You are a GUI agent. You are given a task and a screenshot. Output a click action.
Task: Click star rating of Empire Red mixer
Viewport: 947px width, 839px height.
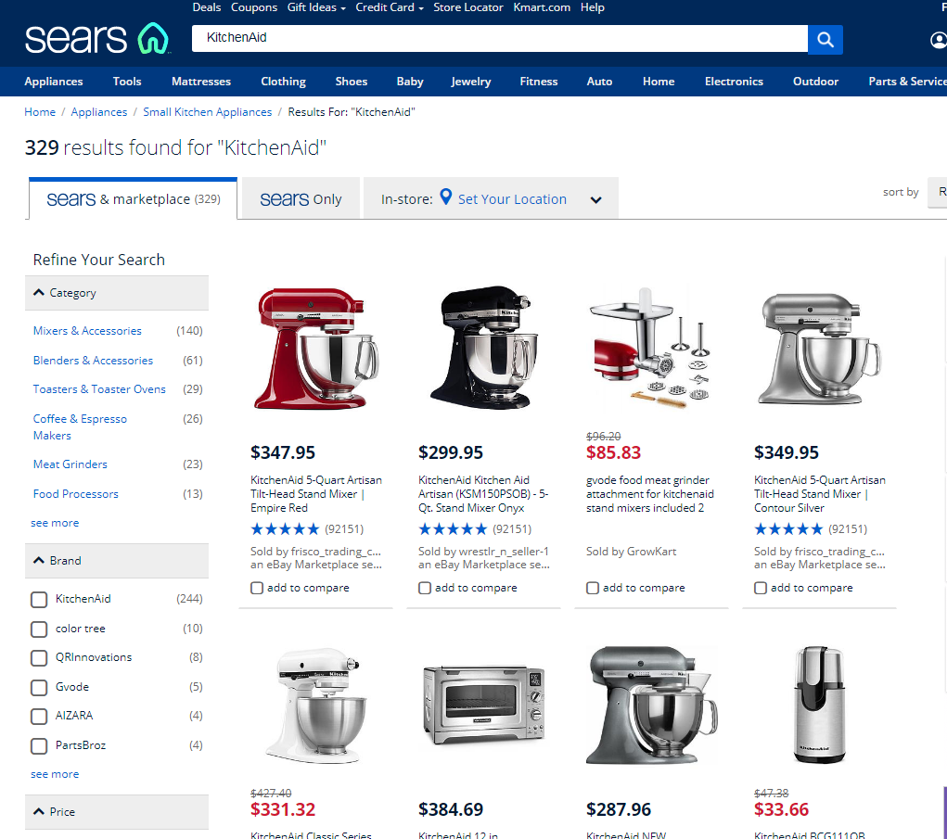coord(285,529)
